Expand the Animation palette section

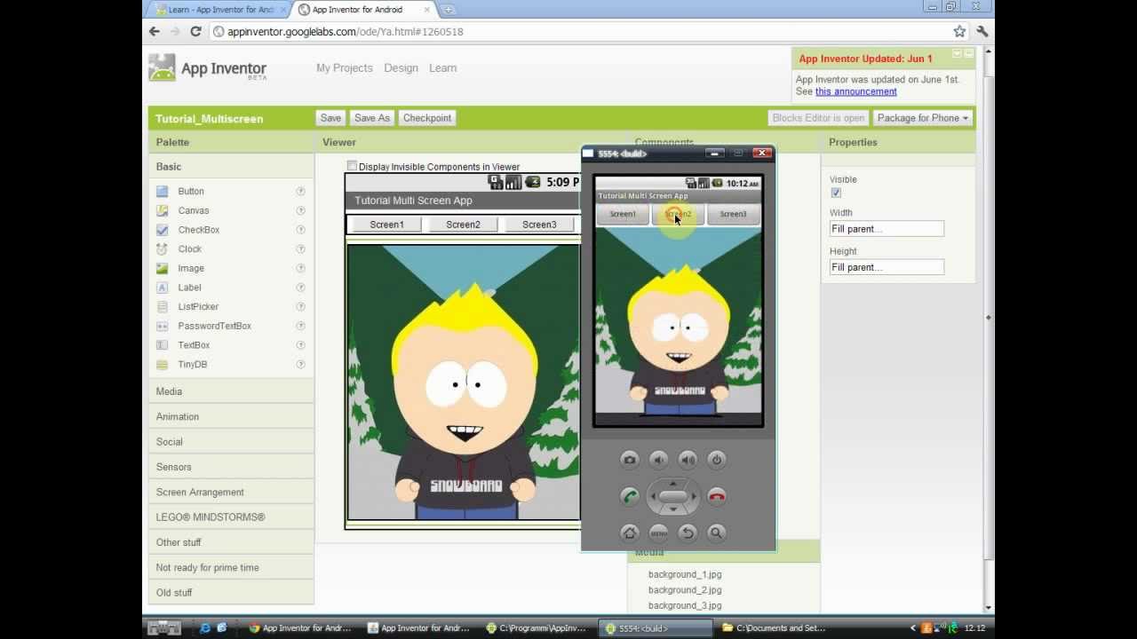pyautogui.click(x=231, y=416)
